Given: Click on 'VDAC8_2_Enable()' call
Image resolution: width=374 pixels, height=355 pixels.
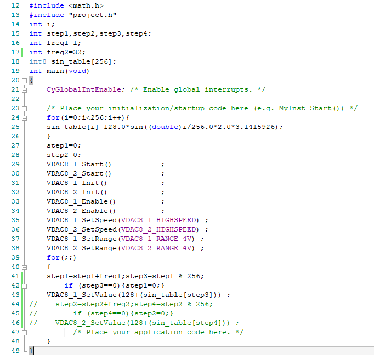Looking at the screenshot, I should coord(81,211).
